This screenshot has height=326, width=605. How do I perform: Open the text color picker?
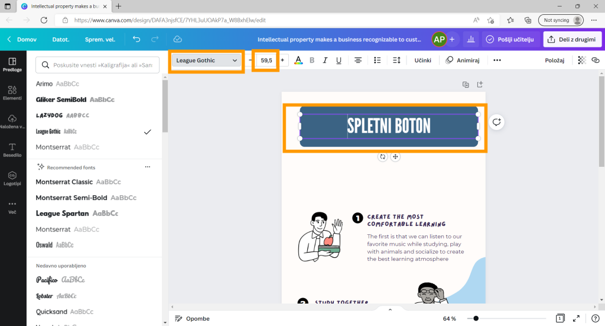298,60
